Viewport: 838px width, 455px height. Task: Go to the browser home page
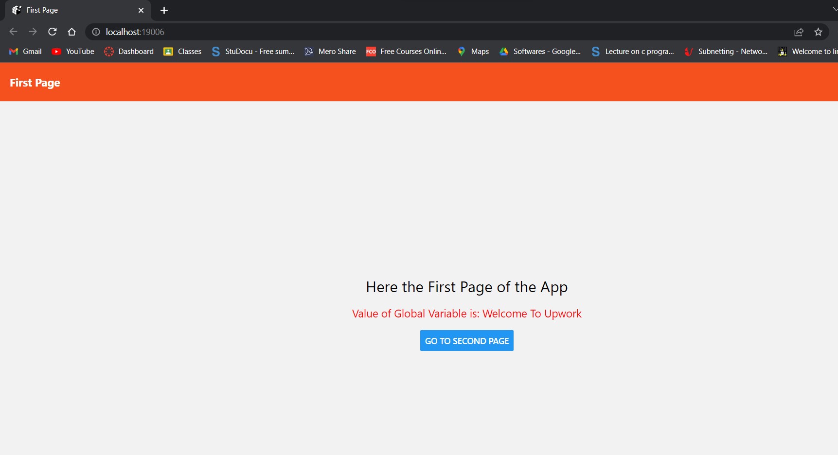pos(71,32)
